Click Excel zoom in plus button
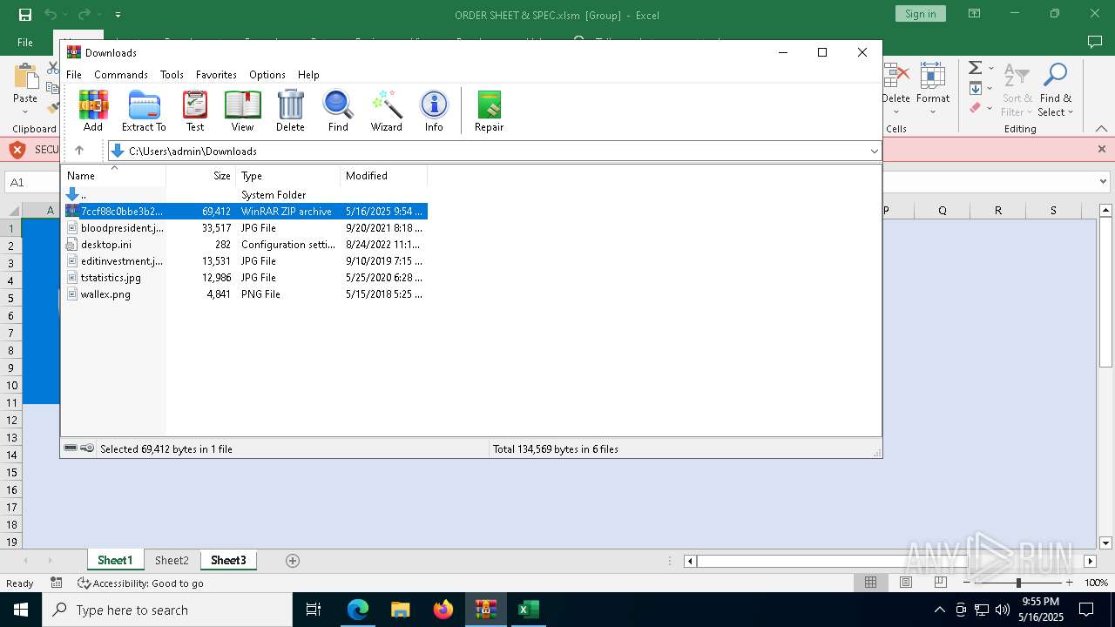The width and height of the screenshot is (1115, 627). 1069,583
